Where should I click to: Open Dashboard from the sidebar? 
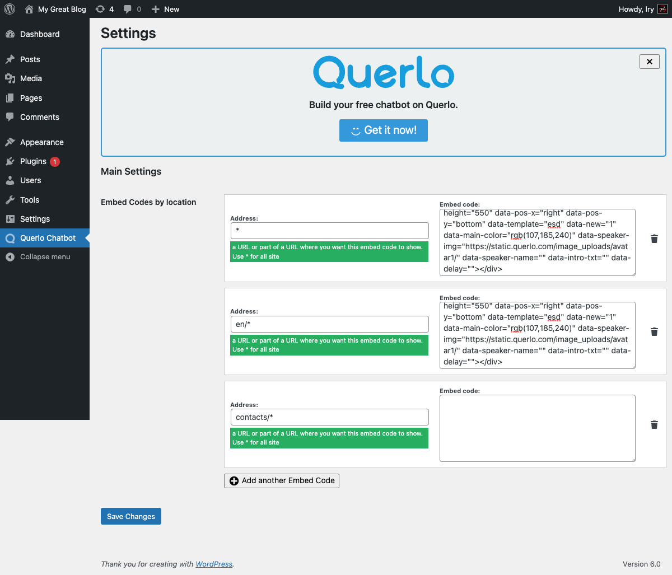tap(45, 34)
